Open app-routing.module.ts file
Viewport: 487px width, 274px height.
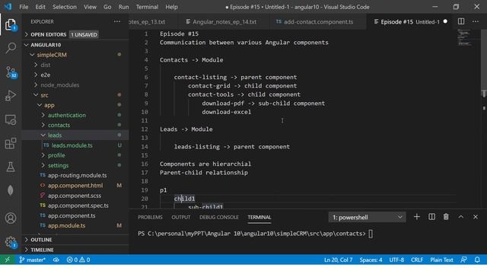tap(75, 175)
